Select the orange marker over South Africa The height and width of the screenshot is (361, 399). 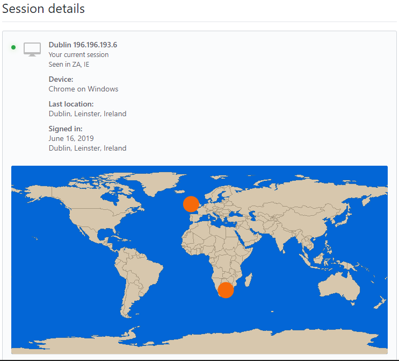(226, 290)
